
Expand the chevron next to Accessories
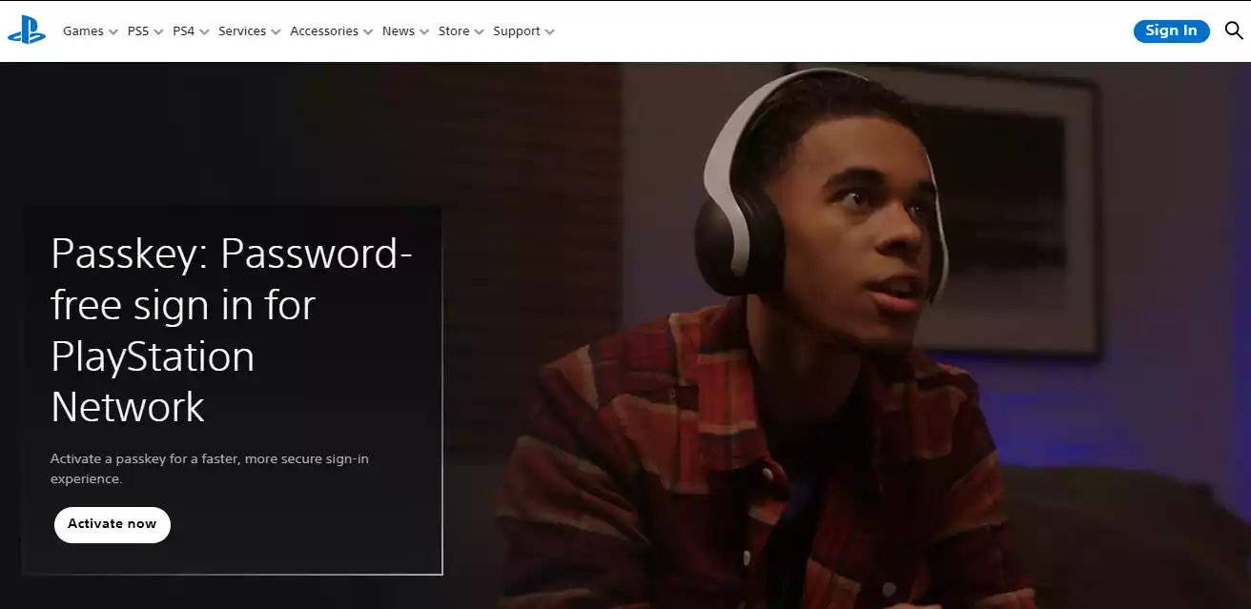click(367, 32)
